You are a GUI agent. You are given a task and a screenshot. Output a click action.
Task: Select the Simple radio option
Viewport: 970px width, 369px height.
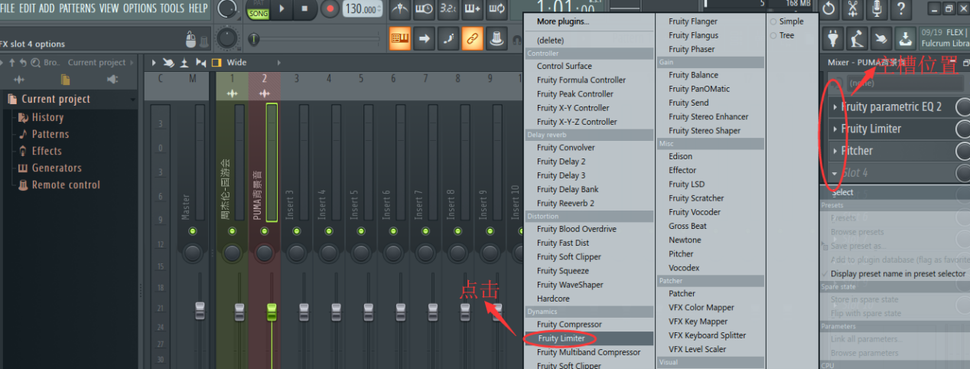point(773,21)
